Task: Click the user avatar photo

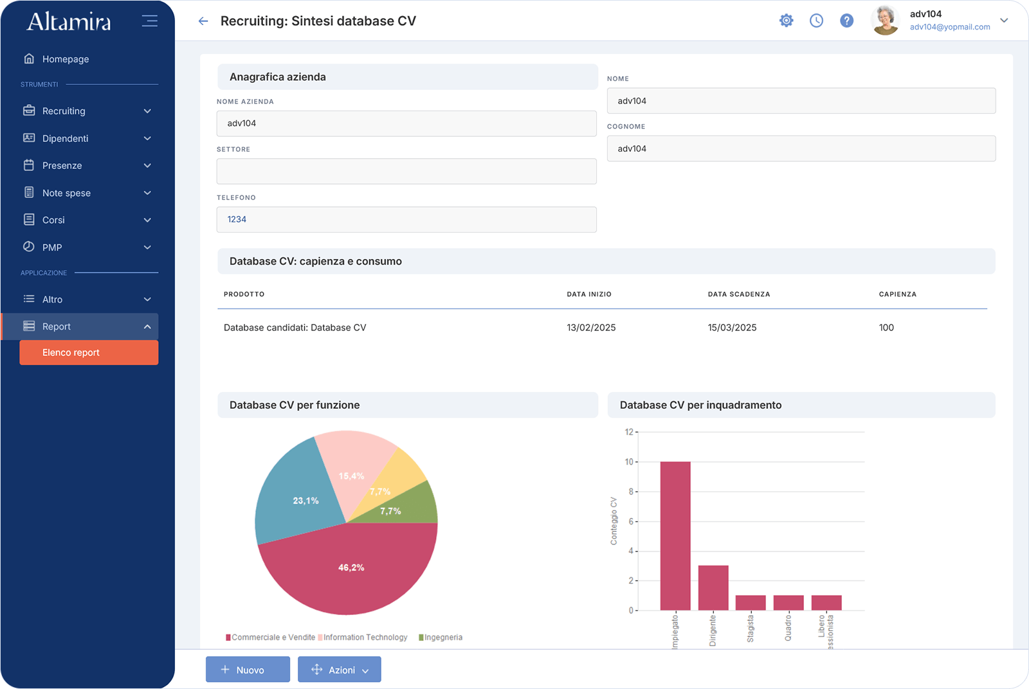Action: pos(886,21)
